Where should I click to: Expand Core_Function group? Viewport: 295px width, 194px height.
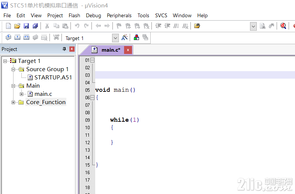(x=13, y=103)
